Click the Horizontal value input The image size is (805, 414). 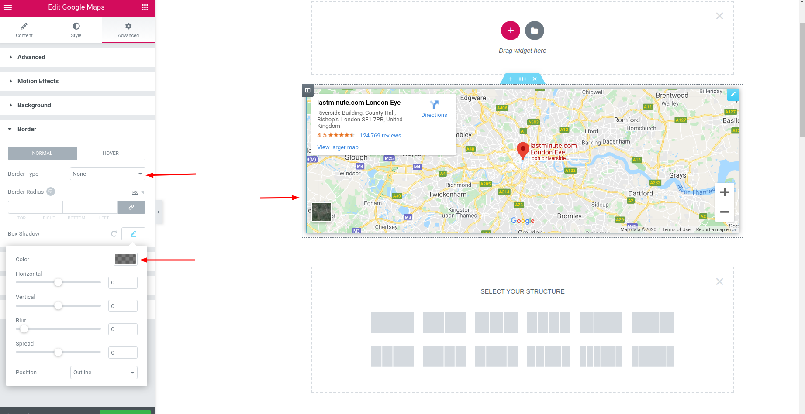click(123, 283)
